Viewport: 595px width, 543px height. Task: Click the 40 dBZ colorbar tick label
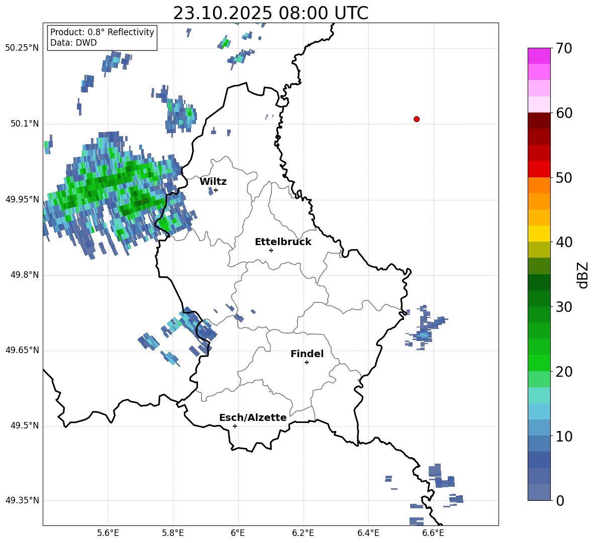coord(564,242)
